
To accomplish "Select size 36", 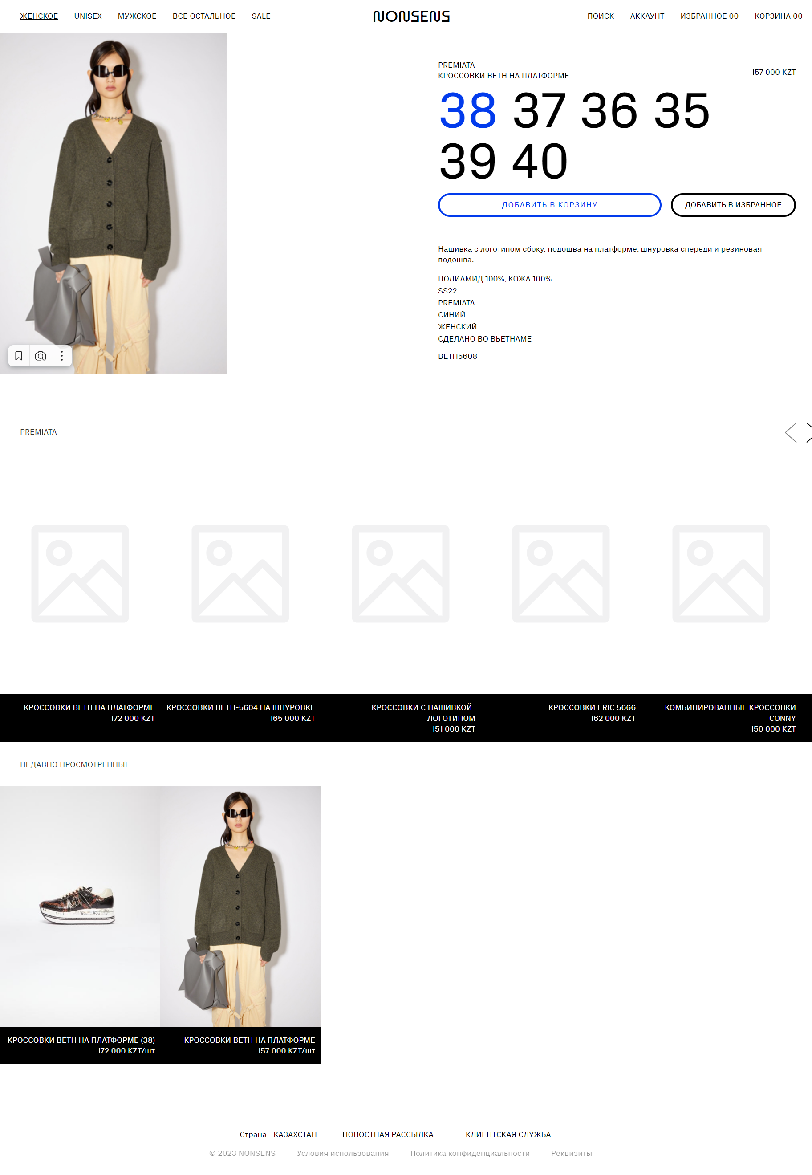I will [609, 110].
